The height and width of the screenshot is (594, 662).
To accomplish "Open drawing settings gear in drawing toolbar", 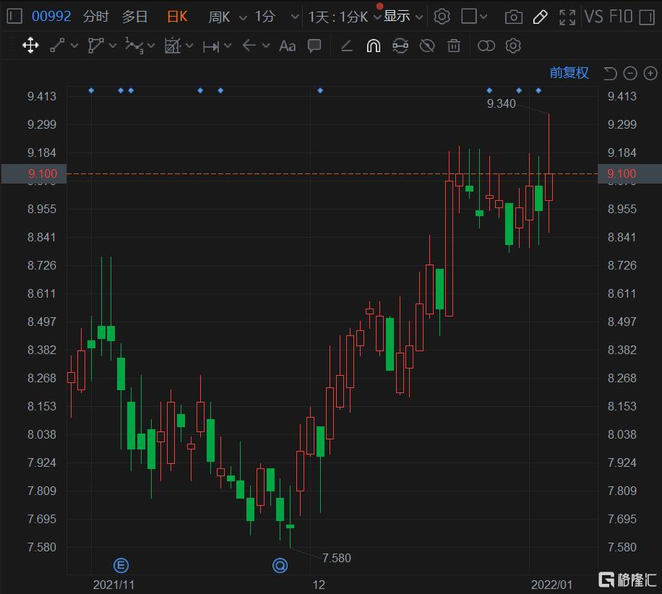I will (513, 46).
